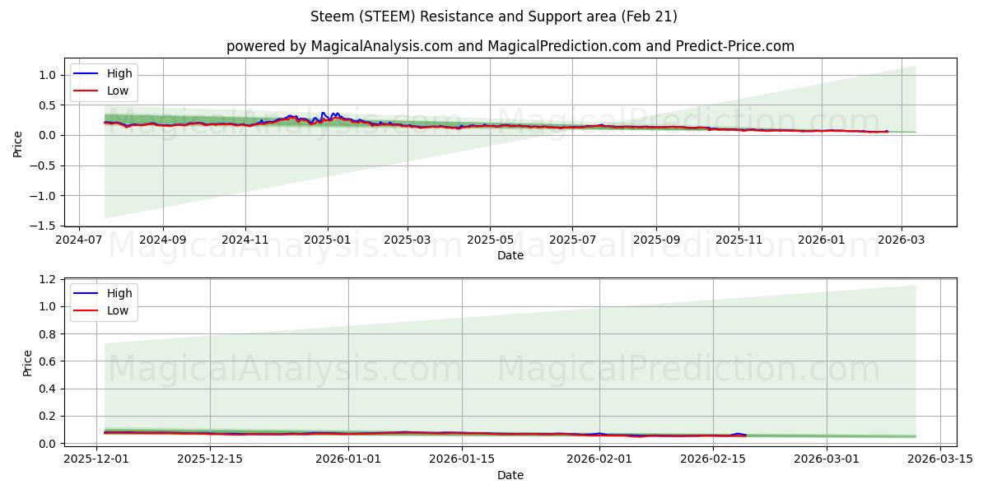
Task: Click the '2025-05' x-axis label
Action: point(491,240)
